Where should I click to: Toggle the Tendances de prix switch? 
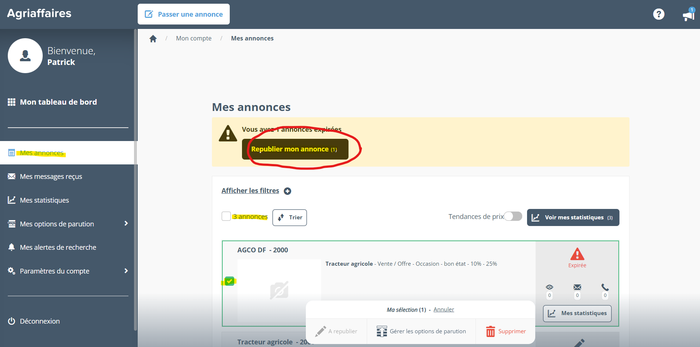pyautogui.click(x=513, y=216)
